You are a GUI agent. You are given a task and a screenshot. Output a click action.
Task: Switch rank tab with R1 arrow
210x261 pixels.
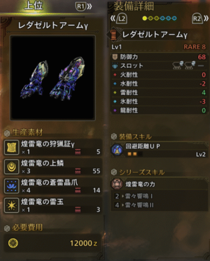point(84,7)
